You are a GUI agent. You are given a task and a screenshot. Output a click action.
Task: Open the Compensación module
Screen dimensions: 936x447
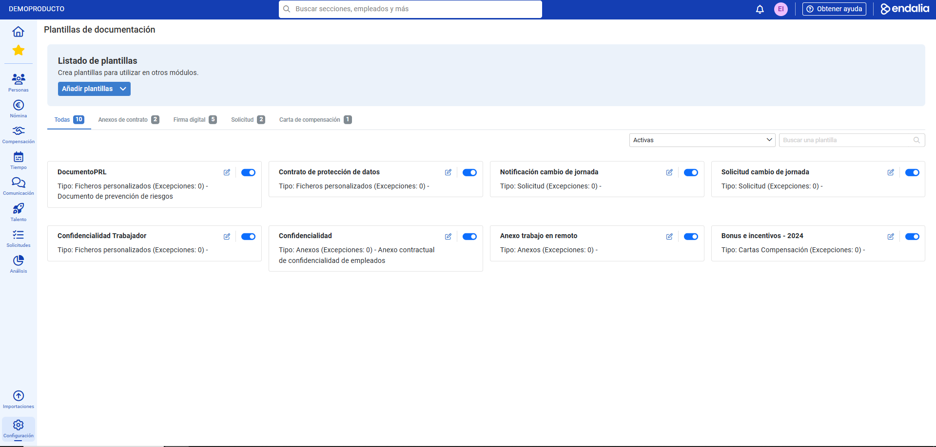pyautogui.click(x=18, y=134)
